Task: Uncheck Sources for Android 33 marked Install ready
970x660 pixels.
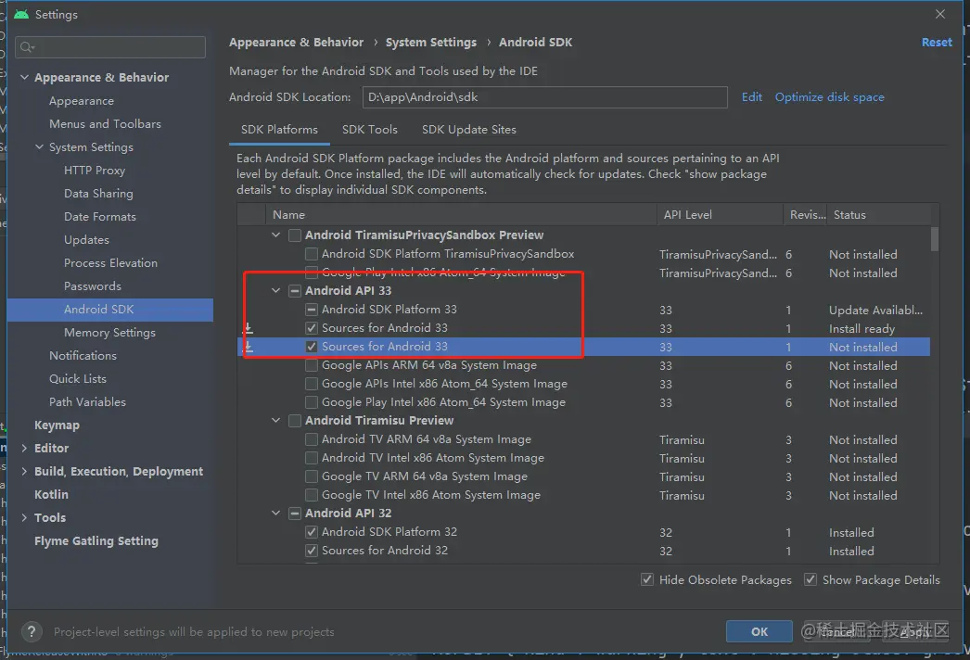Action: pos(312,328)
